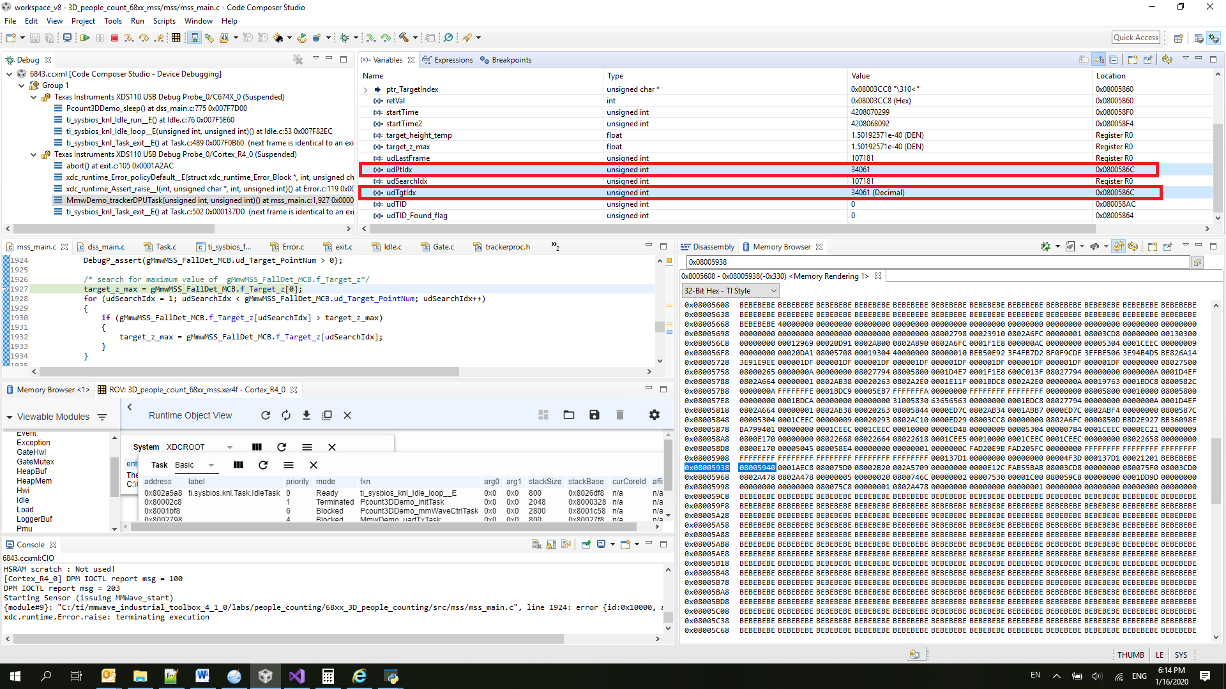Click the Step Over icon
Viewport: 1226px width, 689px height.
(144, 38)
